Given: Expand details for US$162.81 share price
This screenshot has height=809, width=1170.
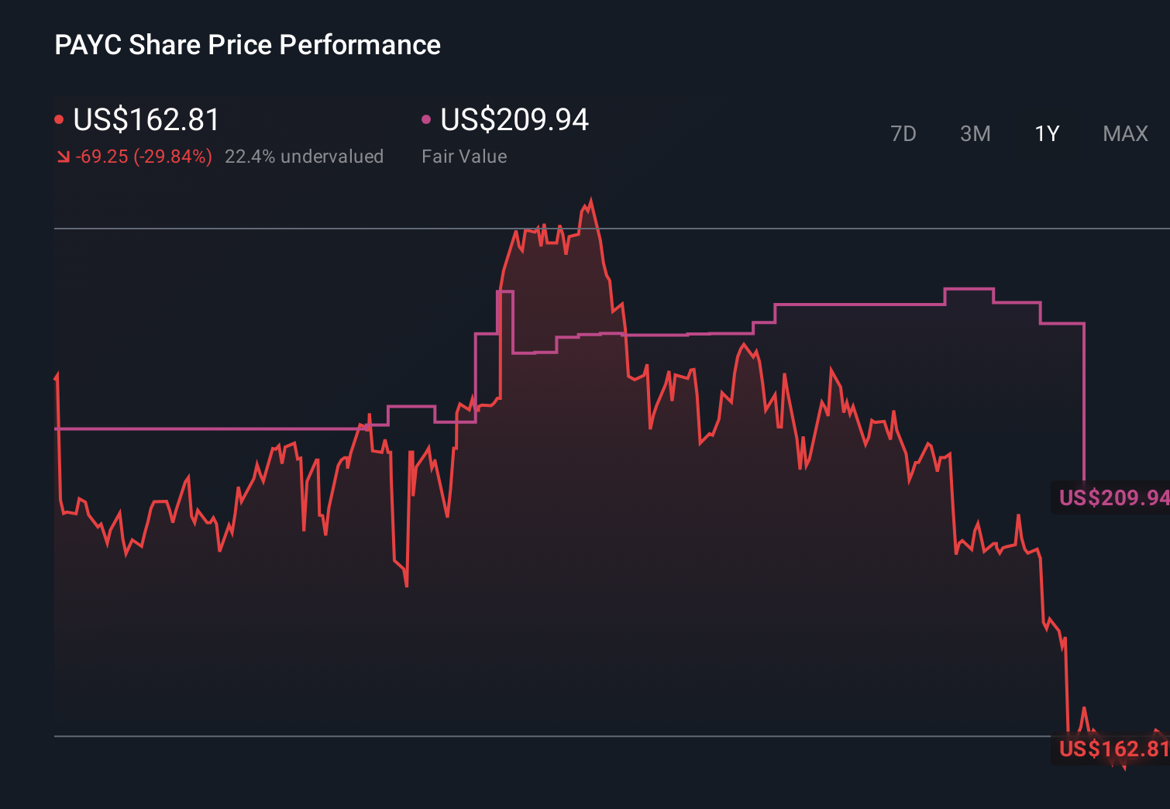Looking at the screenshot, I should pyautogui.click(x=145, y=120).
